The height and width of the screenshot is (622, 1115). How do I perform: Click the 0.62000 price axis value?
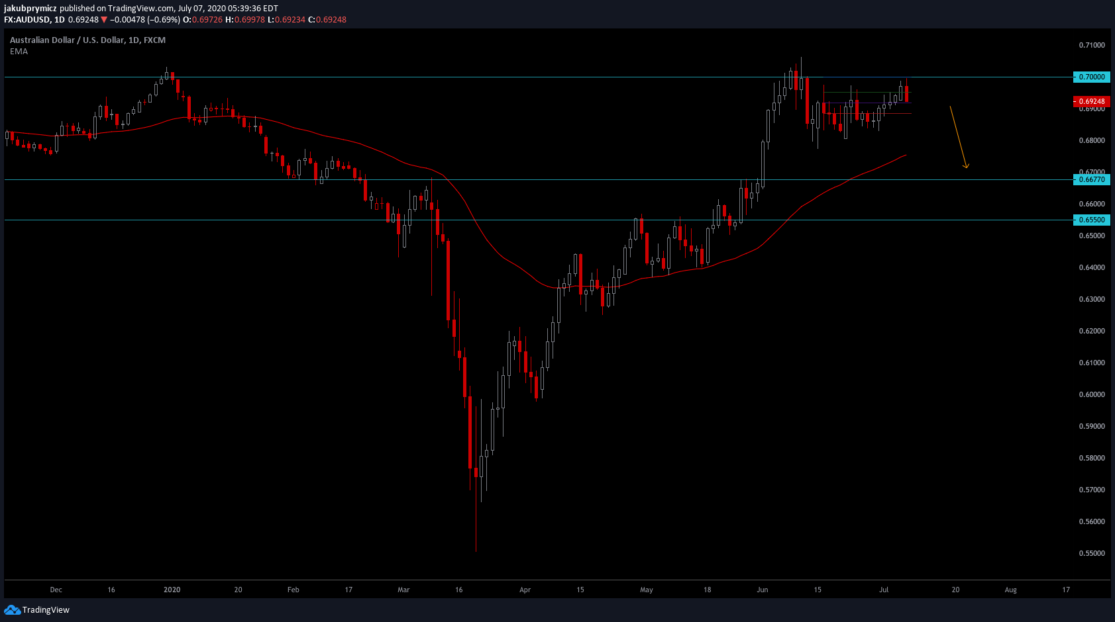pyautogui.click(x=1092, y=331)
